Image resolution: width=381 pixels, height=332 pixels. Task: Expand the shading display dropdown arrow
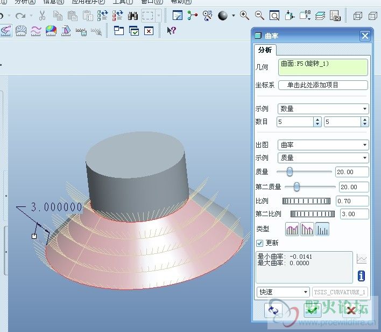click(x=234, y=16)
